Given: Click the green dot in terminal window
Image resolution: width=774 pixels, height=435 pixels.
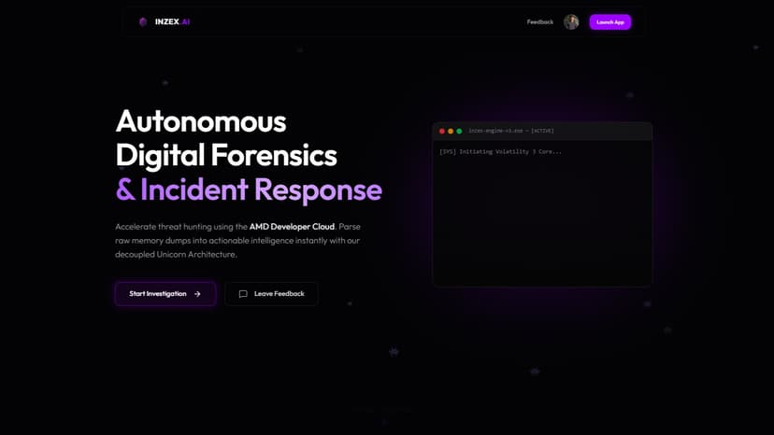Looking at the screenshot, I should pos(459,132).
